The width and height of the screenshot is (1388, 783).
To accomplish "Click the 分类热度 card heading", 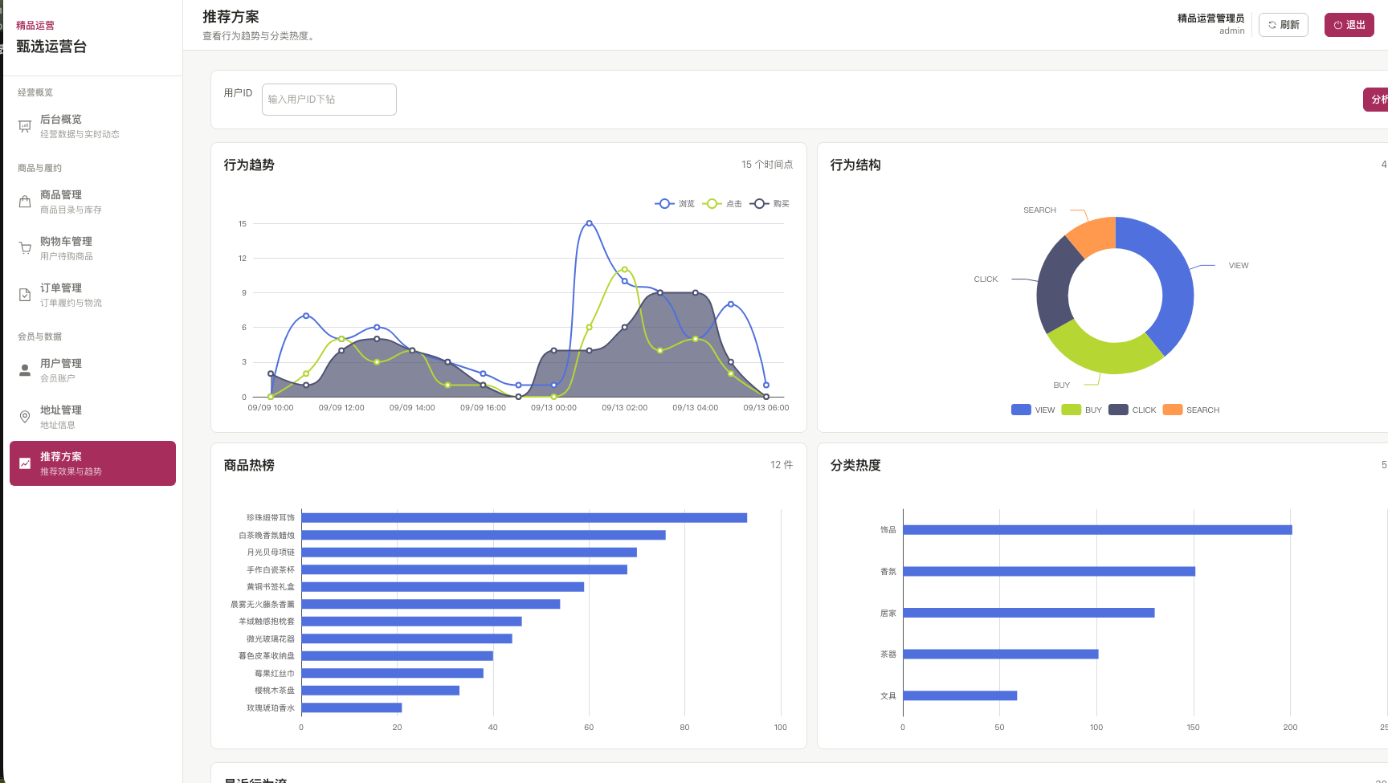I will [x=855, y=465].
